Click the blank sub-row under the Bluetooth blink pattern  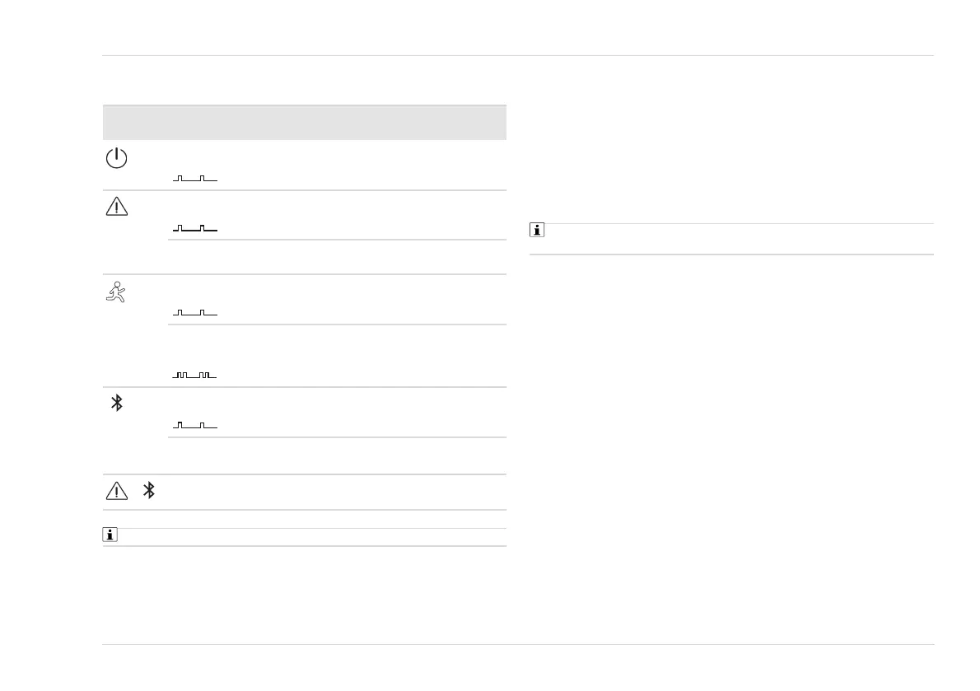(336, 455)
